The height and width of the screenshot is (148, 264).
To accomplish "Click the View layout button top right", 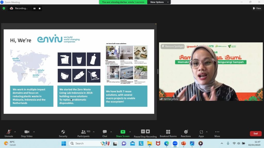I will pyautogui.click(x=257, y=8).
